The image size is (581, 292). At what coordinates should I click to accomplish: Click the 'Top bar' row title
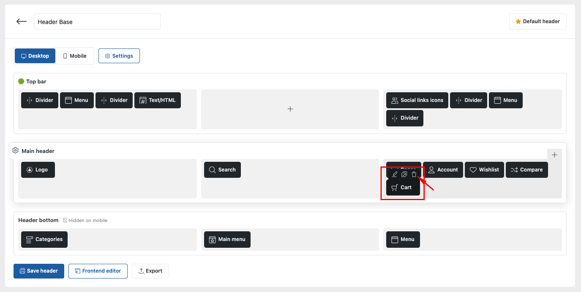(x=36, y=81)
